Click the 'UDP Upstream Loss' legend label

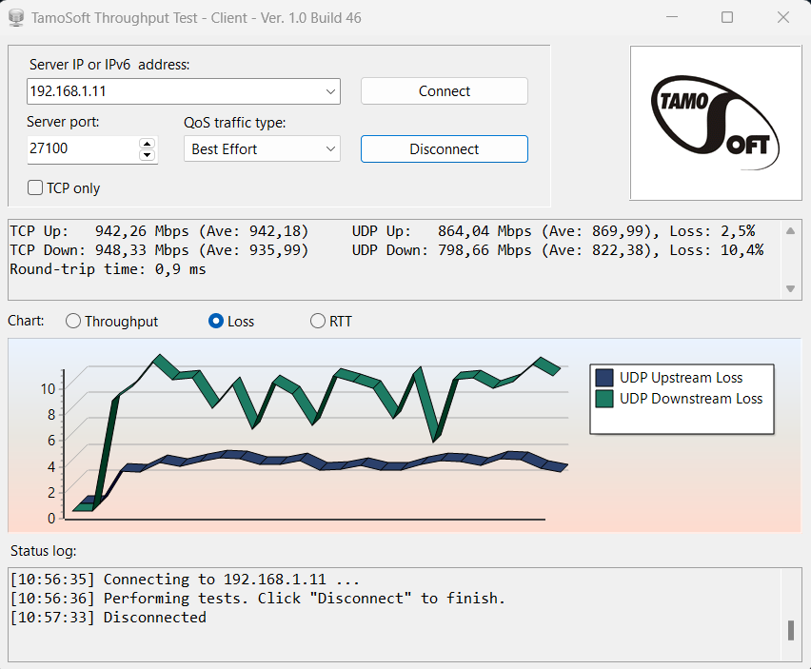[682, 378]
